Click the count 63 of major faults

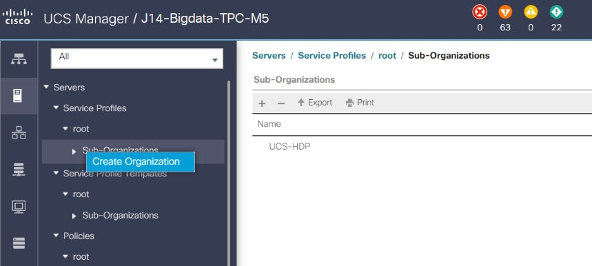[505, 28]
